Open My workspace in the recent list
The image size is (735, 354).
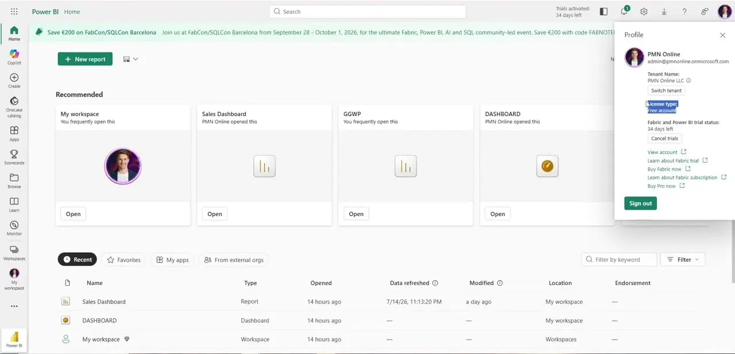click(101, 340)
